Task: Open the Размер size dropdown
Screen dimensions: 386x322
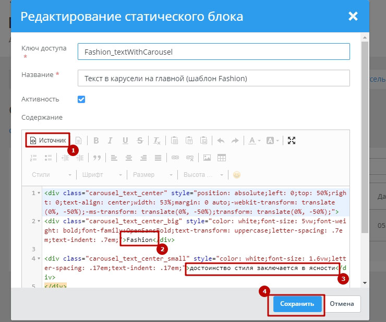Action: [152, 175]
